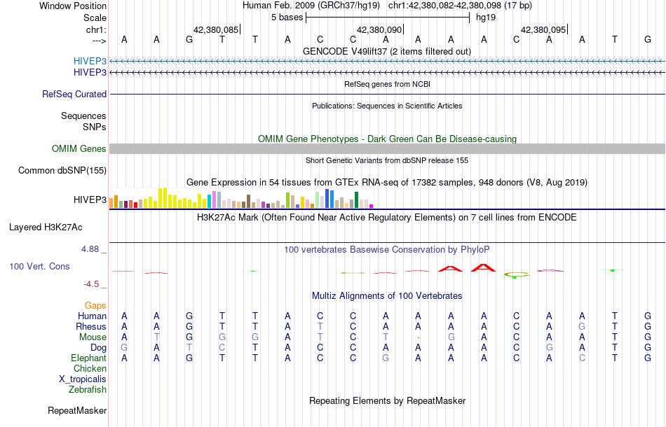Select the Chicken species row label
The height and width of the screenshot is (427, 666).
90,368
